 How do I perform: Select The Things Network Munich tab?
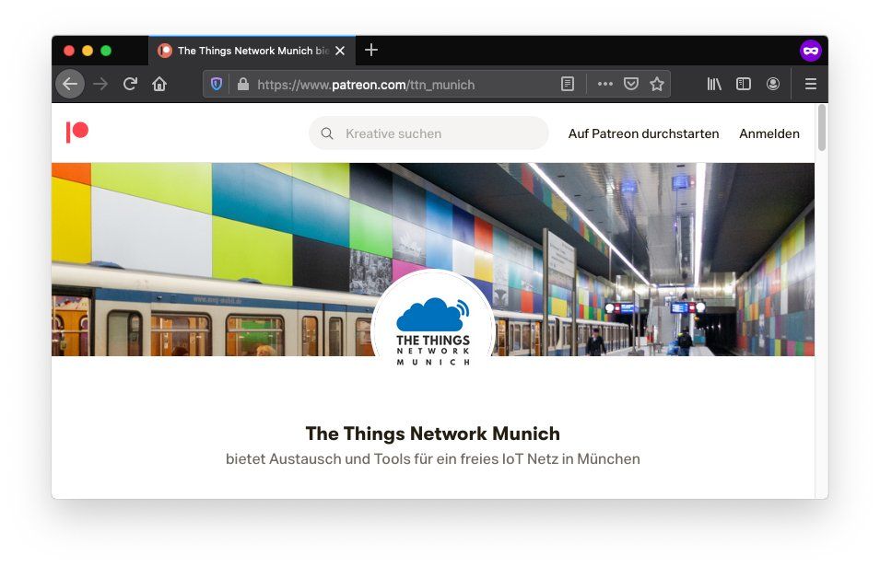[252, 51]
